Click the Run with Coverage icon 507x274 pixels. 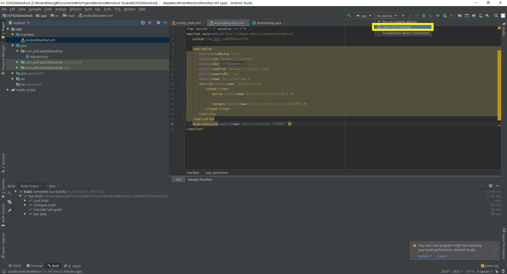click(x=431, y=16)
